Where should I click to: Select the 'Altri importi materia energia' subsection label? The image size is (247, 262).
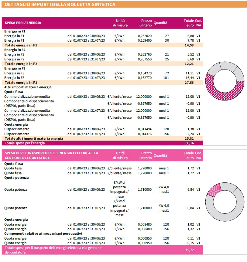click(28, 87)
